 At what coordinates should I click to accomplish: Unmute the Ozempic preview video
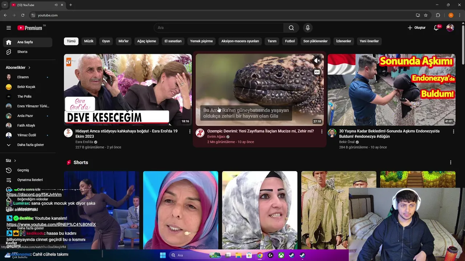pos(317,61)
